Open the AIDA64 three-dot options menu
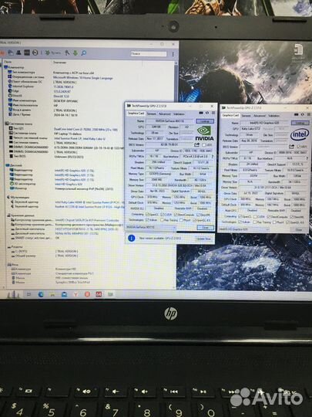The image size is (312, 417). [173, 54]
